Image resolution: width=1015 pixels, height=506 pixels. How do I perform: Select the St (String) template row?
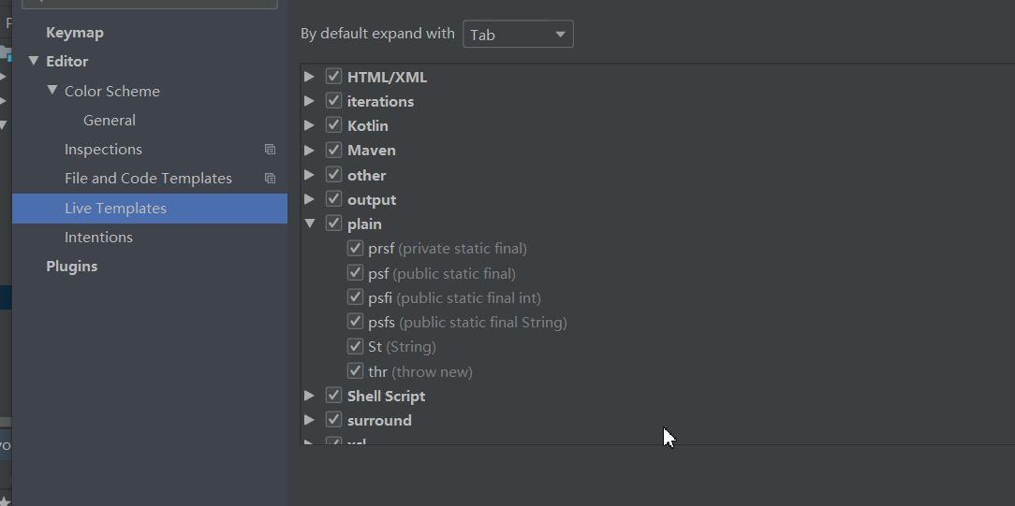[x=402, y=347]
